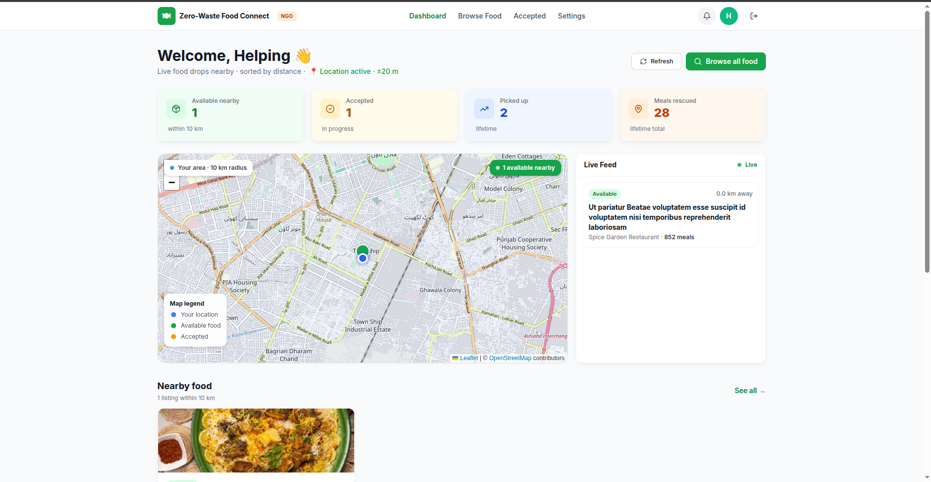This screenshot has height=482, width=931.
Task: Click the Your location legend entry
Action: tap(195, 315)
